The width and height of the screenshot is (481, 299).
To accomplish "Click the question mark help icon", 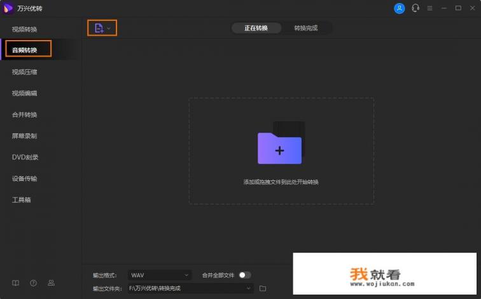I will click(33, 282).
